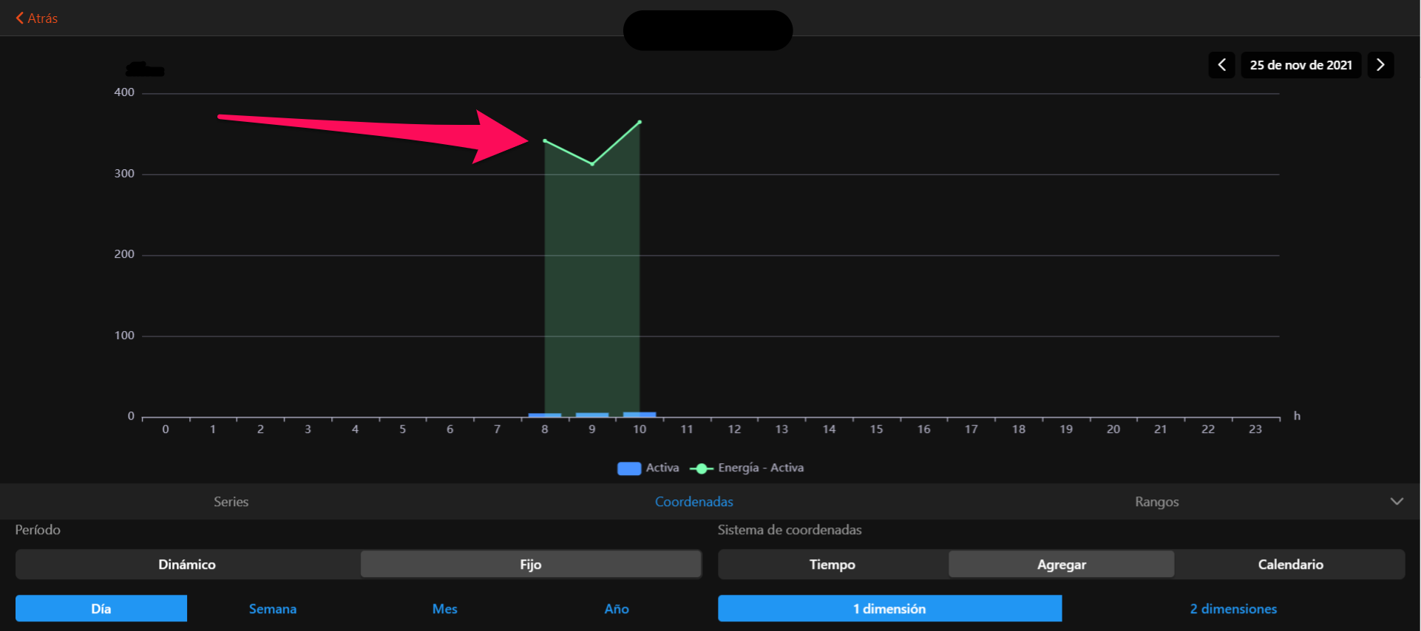Image resolution: width=1421 pixels, height=631 pixels.
Task: Go to previous day with left chevron
Action: click(1221, 65)
